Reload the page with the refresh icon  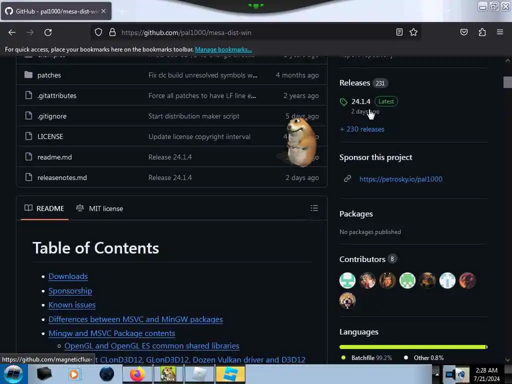tap(48, 32)
